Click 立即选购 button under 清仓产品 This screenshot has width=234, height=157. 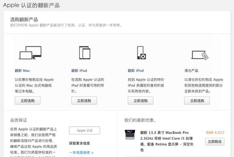pyautogui.click(x=197, y=101)
